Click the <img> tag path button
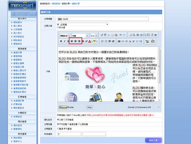This screenshot has width=191, height=144. coord(90,107)
